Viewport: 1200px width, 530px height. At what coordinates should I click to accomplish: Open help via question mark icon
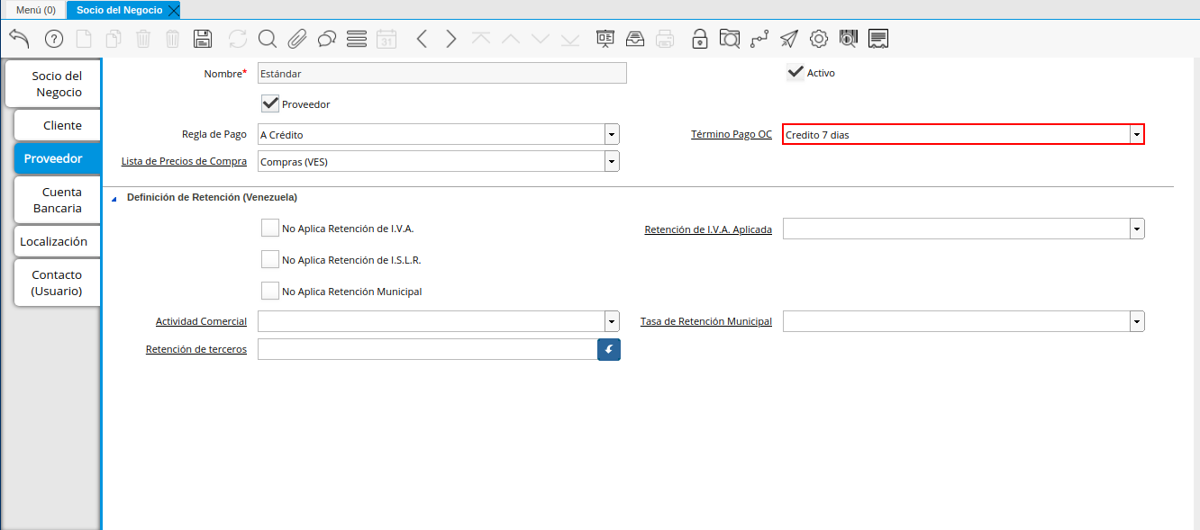54,39
